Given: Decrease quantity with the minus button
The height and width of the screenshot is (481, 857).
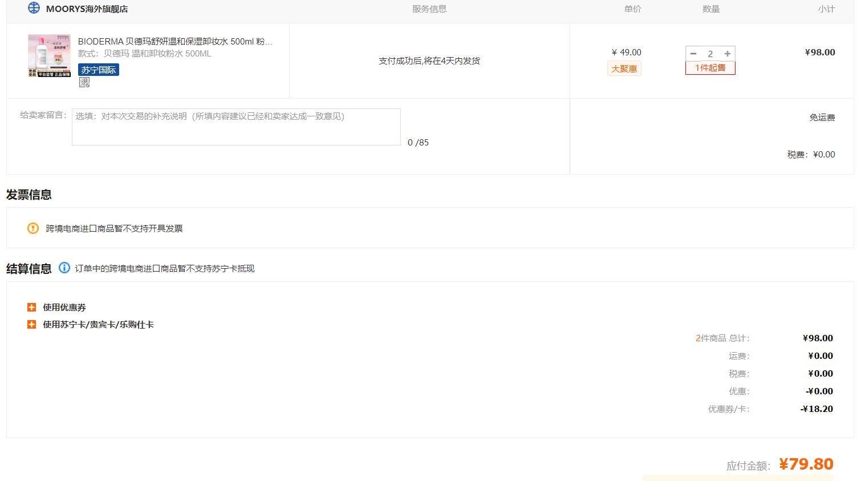Looking at the screenshot, I should (693, 54).
